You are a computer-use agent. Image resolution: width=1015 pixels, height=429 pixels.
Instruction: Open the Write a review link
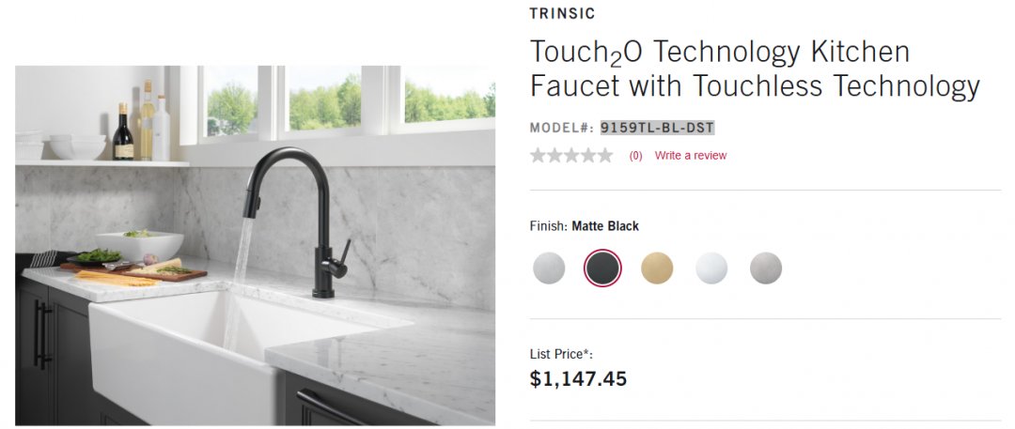(691, 155)
